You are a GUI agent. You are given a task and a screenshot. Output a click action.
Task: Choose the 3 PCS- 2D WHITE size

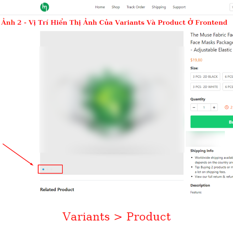(205, 87)
